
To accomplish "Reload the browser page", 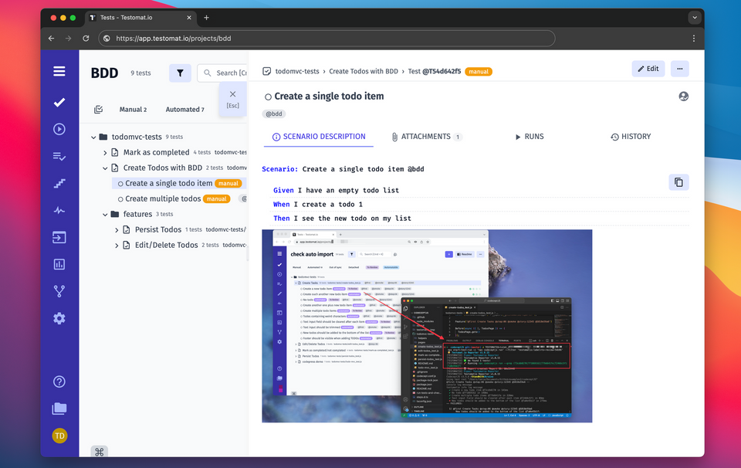I will tap(86, 39).
